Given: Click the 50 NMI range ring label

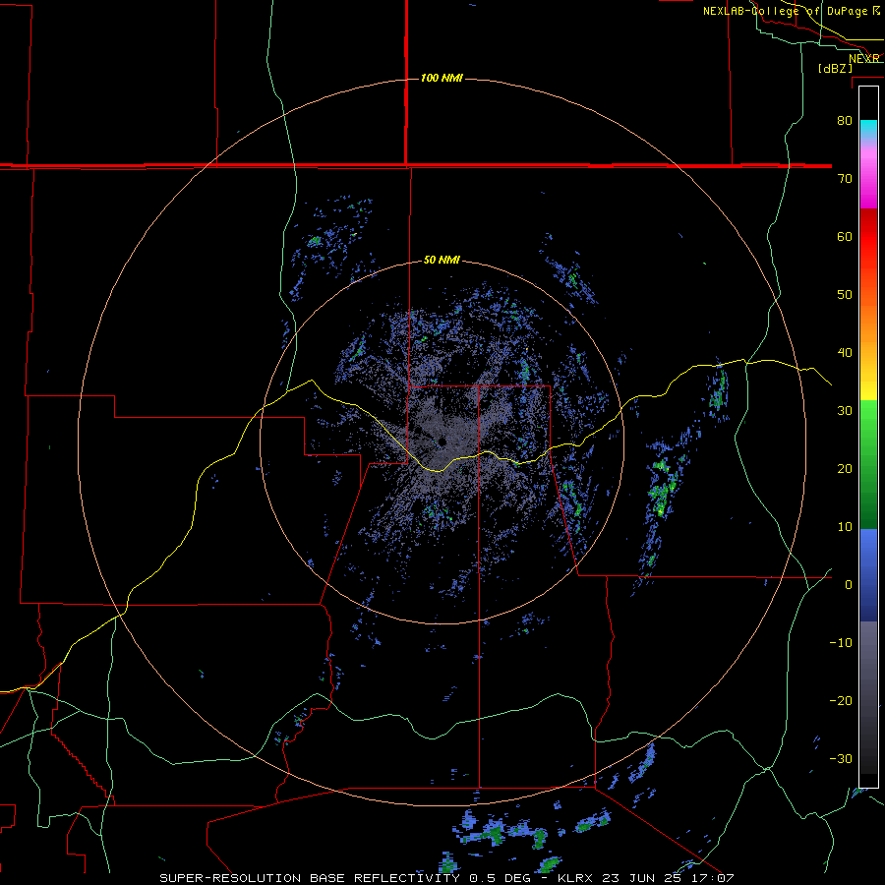Looking at the screenshot, I should pyautogui.click(x=442, y=261).
